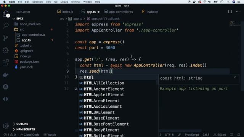
Task: Open the Apple menu
Action: tap(5, 2)
